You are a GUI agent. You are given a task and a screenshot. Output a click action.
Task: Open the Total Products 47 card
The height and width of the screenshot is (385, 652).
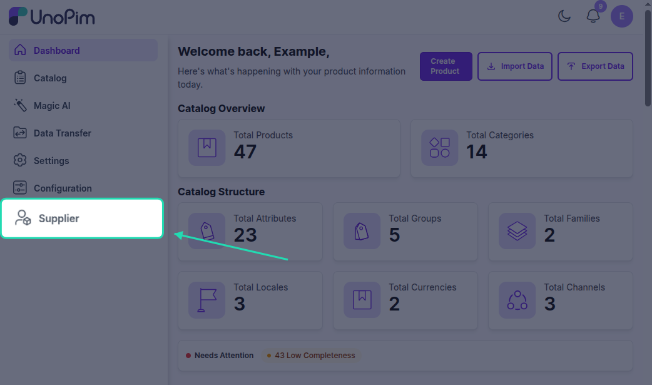click(289, 148)
